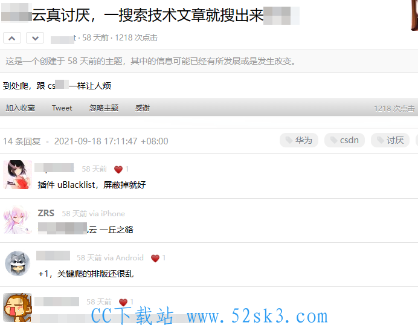
Task: Downvote the topic with the down arrow
Action: click(x=35, y=38)
